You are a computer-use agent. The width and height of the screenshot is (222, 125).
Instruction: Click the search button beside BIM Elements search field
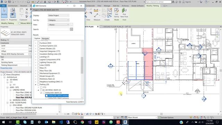[x=71, y=29]
